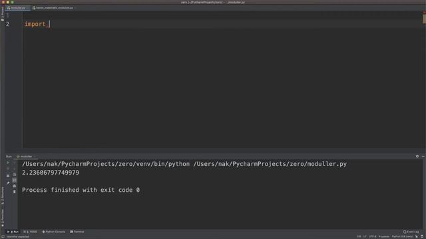The width and height of the screenshot is (426, 239).
Task: Clear all Run console output with trash icon
Action: 15,192
